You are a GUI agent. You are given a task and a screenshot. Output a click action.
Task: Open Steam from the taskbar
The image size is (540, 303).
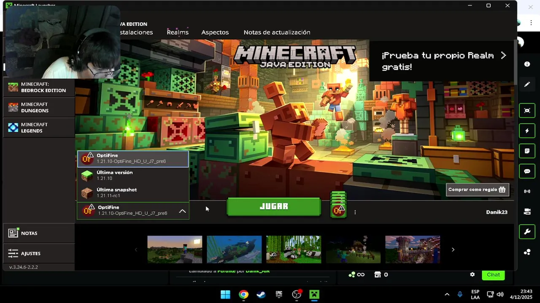(261, 295)
